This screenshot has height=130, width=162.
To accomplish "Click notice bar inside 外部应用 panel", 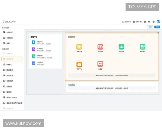I will (x=112, y=88).
